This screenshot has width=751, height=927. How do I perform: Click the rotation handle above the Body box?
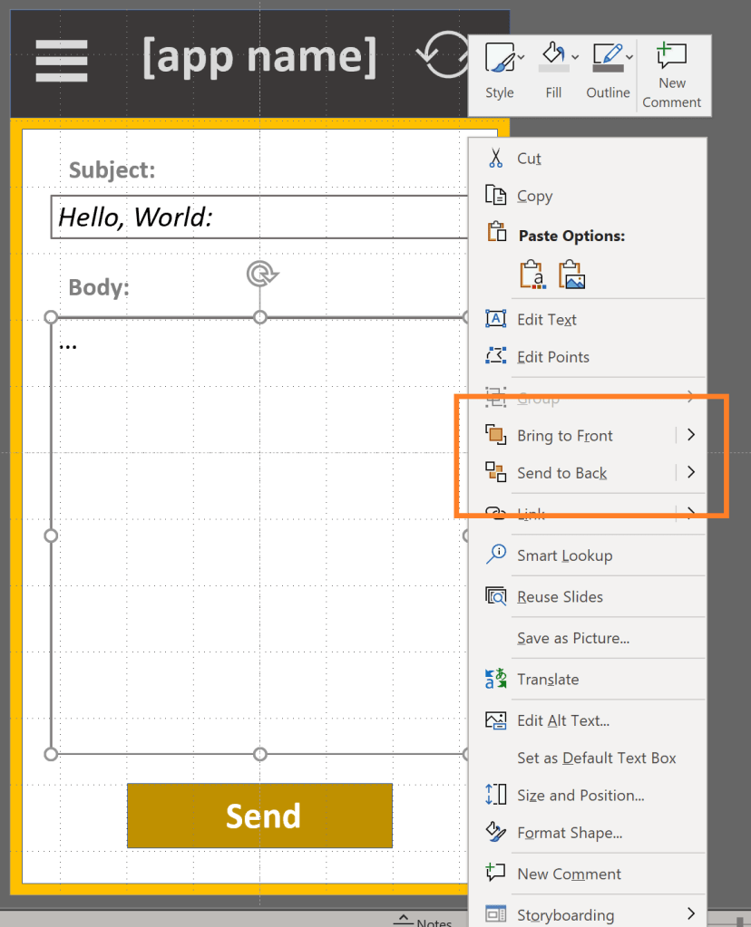click(x=260, y=274)
